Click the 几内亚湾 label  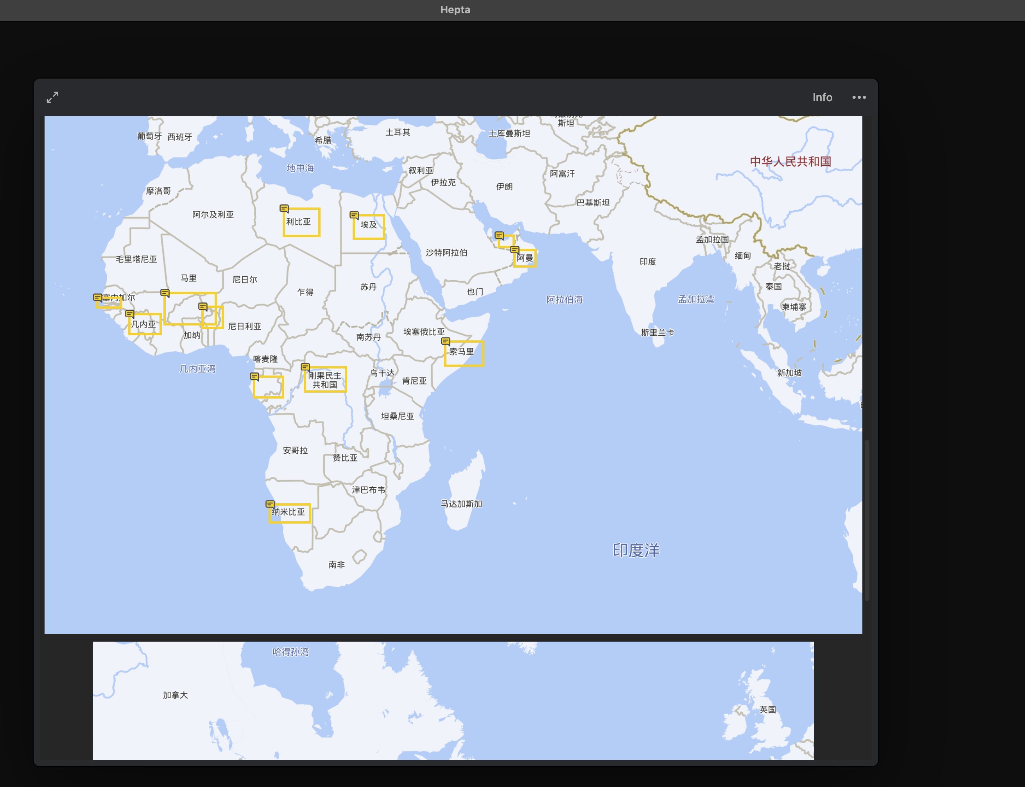click(197, 368)
